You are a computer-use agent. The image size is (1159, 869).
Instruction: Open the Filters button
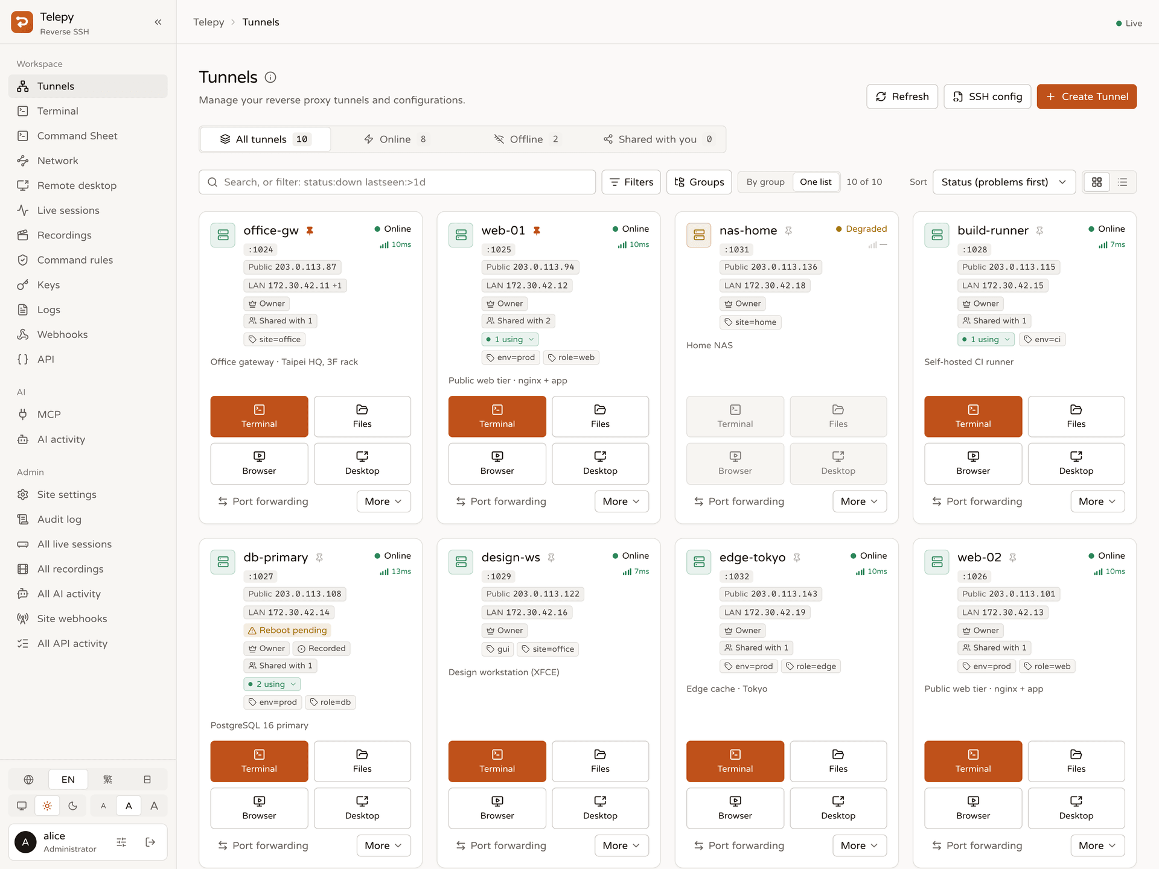click(631, 182)
